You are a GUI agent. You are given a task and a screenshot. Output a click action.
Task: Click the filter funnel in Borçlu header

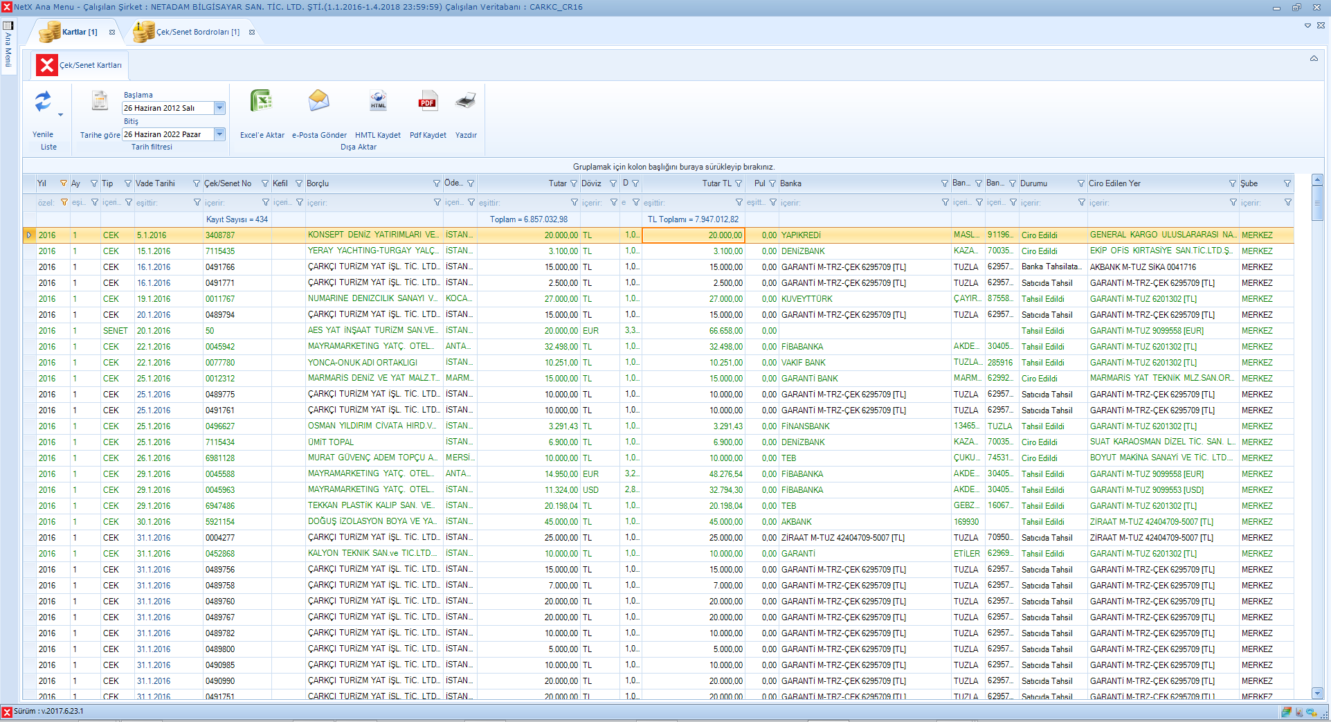pyautogui.click(x=437, y=183)
